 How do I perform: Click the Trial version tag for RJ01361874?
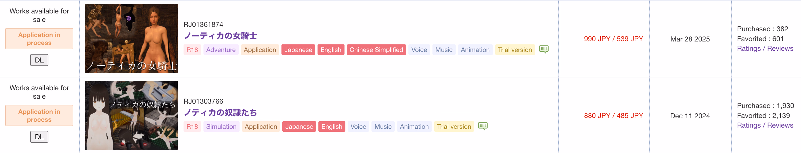pos(515,50)
